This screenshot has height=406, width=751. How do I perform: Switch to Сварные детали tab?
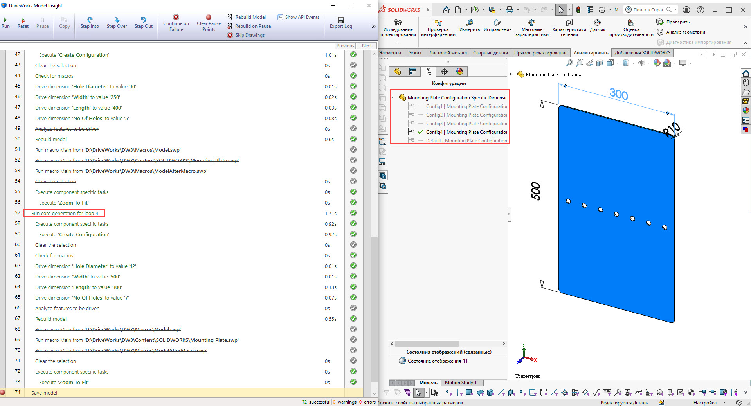[490, 53]
